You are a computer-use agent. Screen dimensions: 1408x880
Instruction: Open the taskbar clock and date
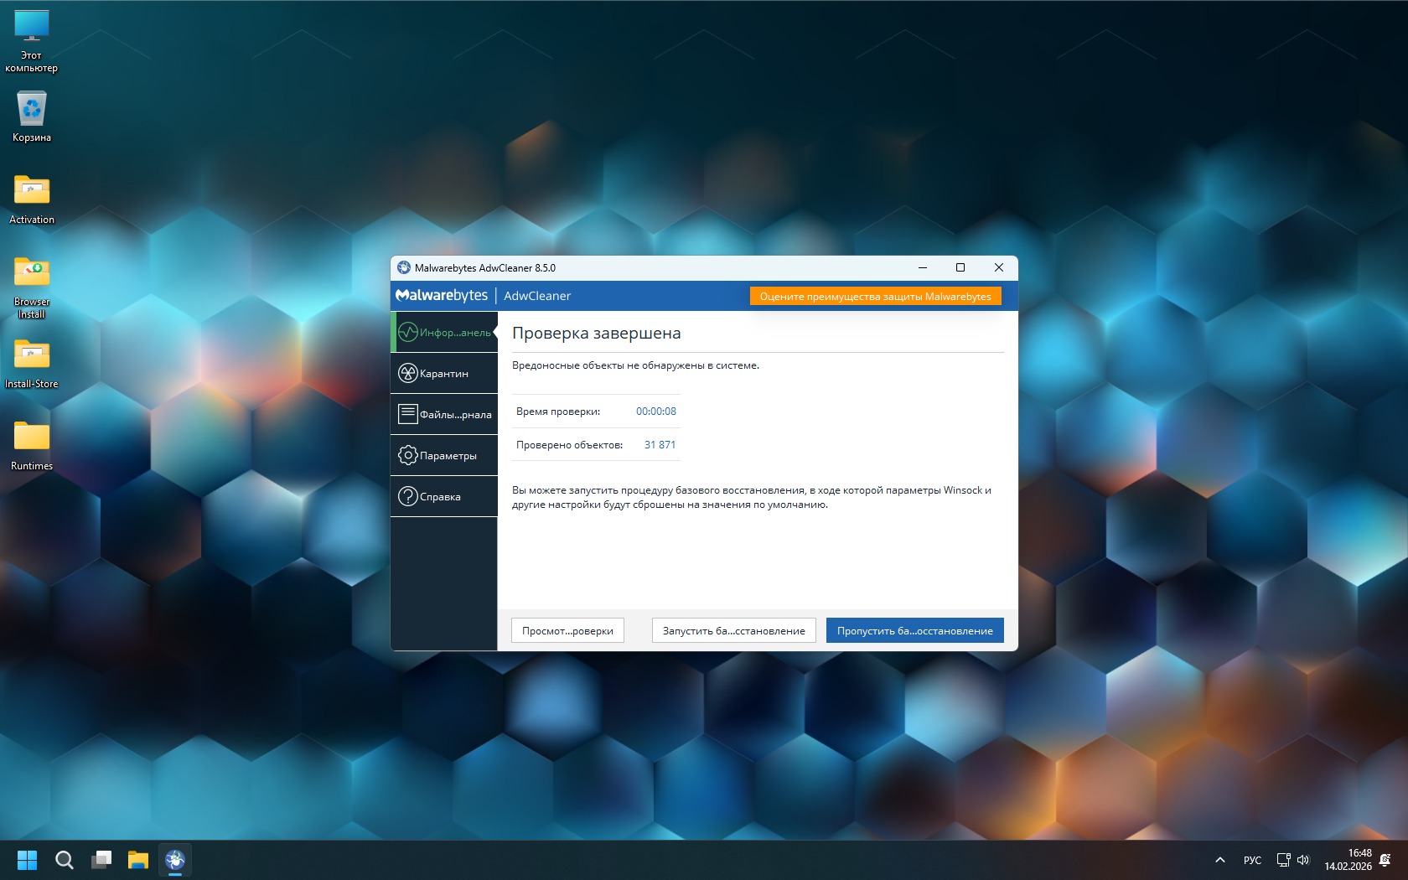click(x=1348, y=860)
